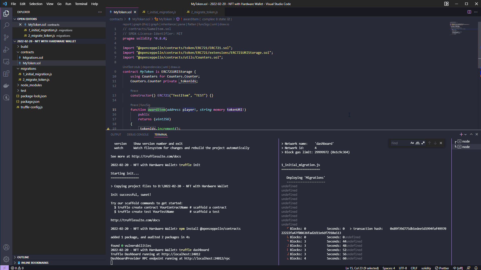Open the File menu
The image size is (481, 270).
(14, 4)
